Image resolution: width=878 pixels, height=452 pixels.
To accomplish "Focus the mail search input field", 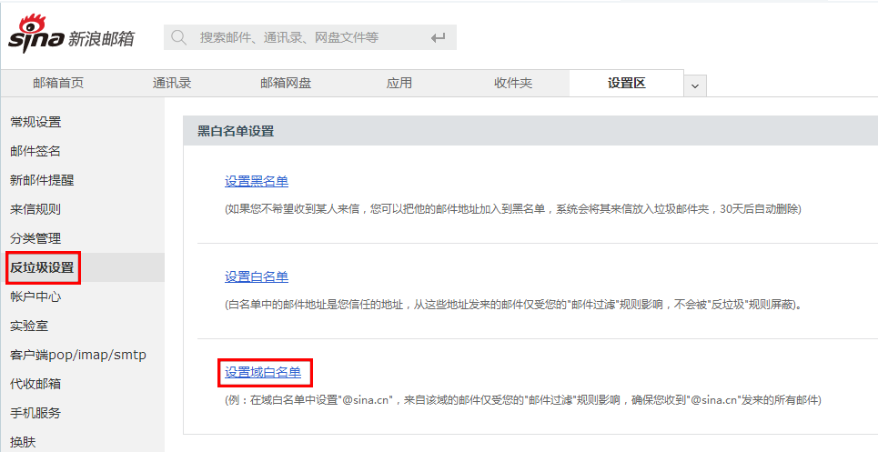I will click(x=300, y=37).
